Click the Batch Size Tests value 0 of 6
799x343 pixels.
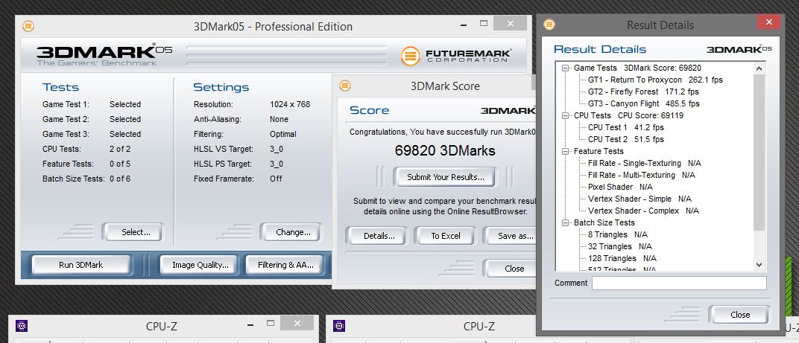(120, 179)
